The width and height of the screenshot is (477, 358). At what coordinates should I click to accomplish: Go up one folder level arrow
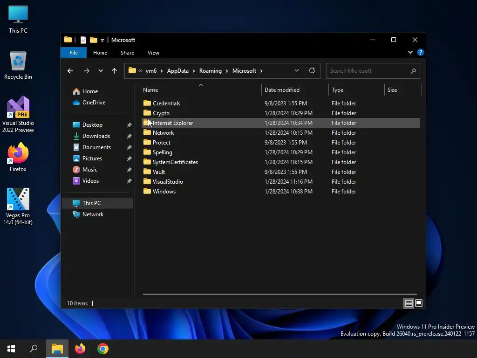[115, 71]
